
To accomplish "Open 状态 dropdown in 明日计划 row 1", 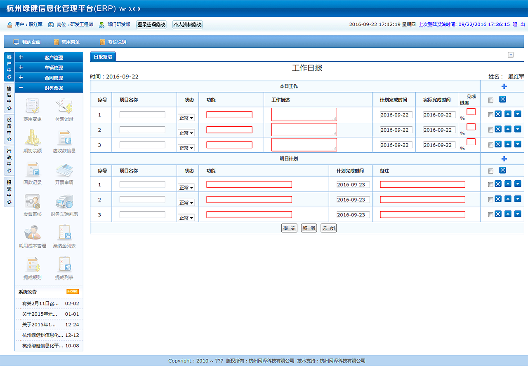I will [186, 187].
